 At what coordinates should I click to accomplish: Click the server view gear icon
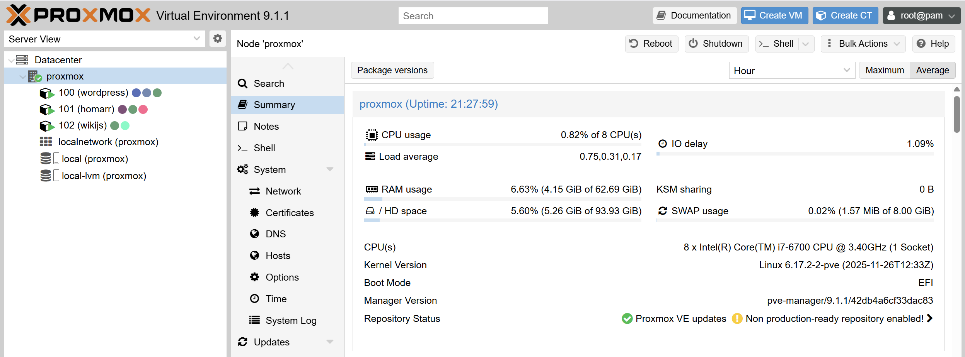tap(217, 39)
